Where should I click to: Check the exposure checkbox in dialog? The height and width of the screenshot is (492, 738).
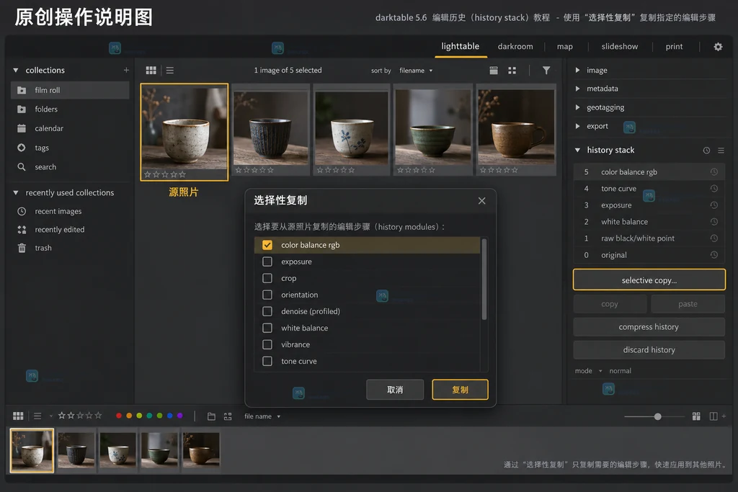pyautogui.click(x=267, y=261)
